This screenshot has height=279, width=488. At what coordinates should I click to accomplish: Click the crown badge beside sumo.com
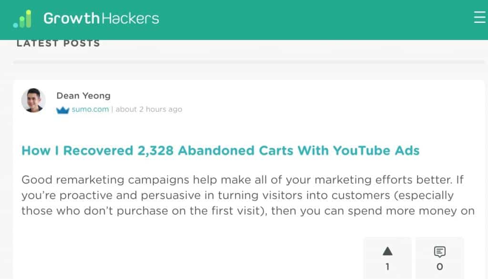coord(63,110)
